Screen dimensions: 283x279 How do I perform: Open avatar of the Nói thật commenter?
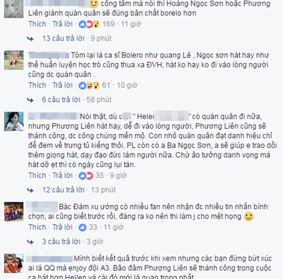coord(14,122)
